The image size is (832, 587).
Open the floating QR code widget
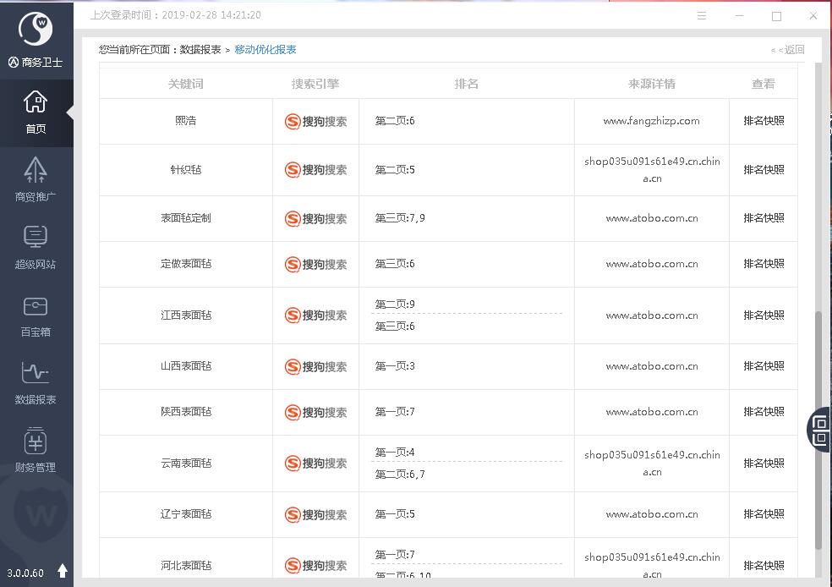point(820,429)
